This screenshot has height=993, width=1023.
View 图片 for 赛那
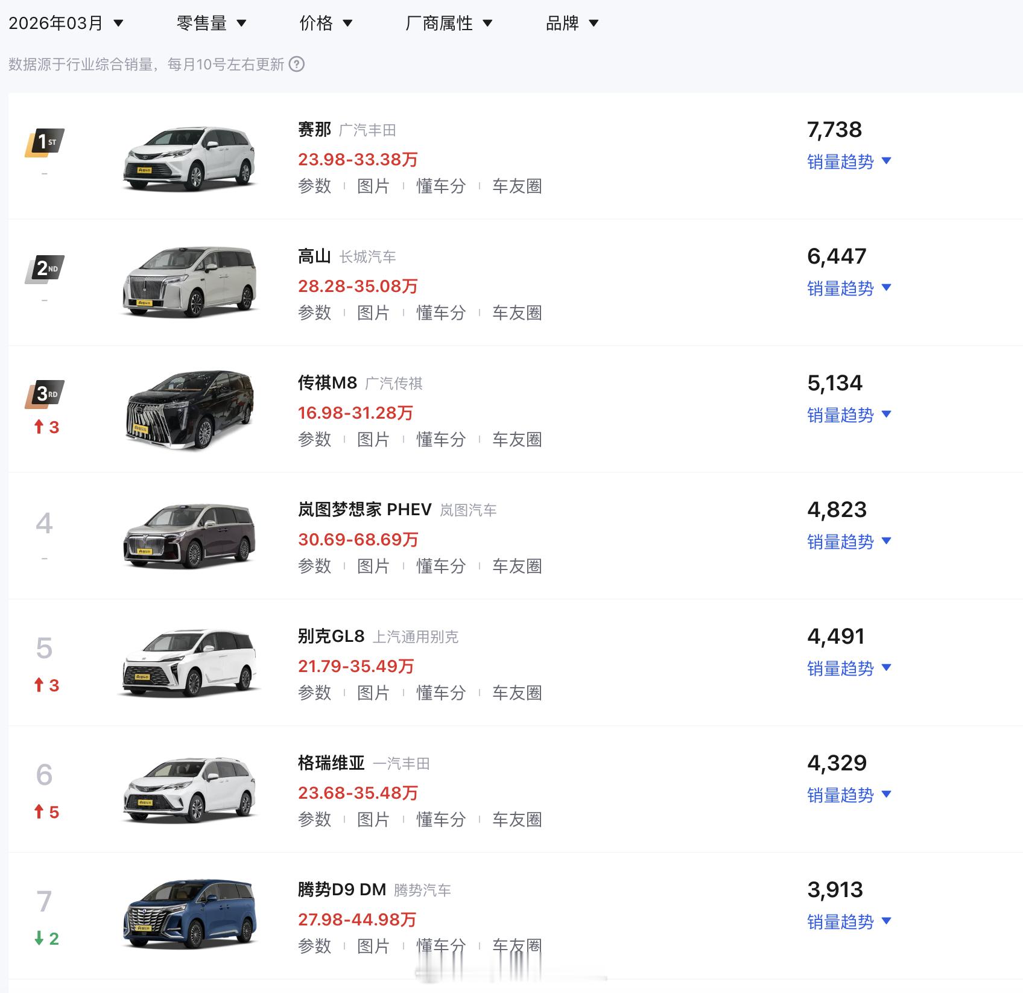pyautogui.click(x=373, y=186)
